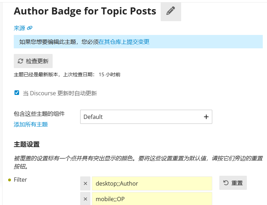This screenshot has width=267, height=205.
Task: Click the Author Badge for Topic Posts title
Action: 85,11
